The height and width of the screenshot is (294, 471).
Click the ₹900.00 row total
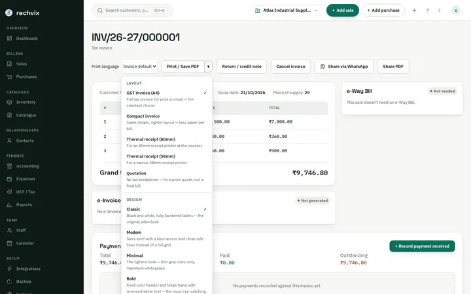278,151
